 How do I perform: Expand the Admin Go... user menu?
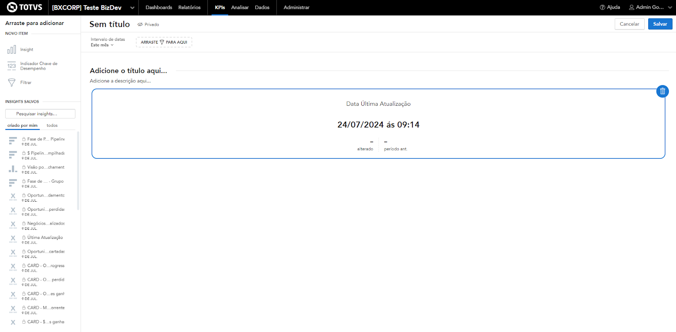(650, 7)
